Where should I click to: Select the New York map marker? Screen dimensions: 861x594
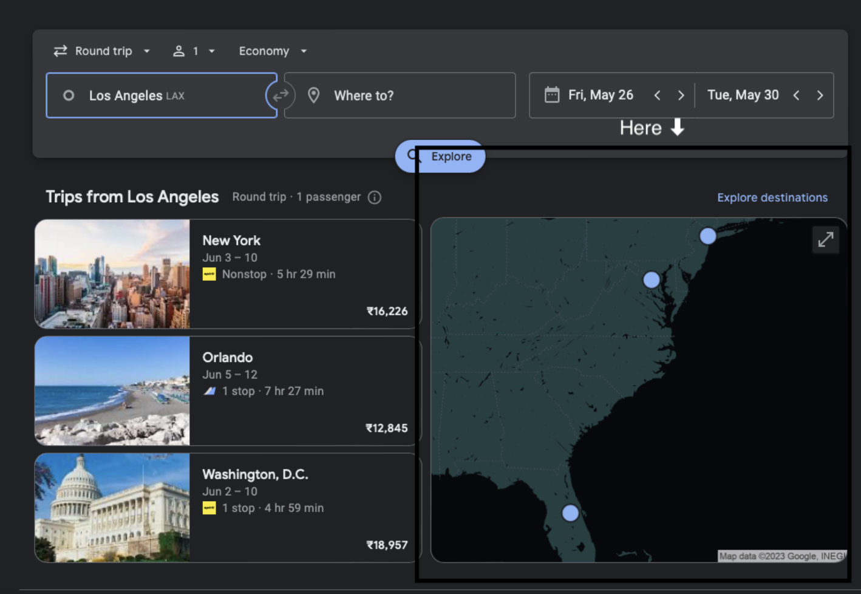(x=707, y=236)
